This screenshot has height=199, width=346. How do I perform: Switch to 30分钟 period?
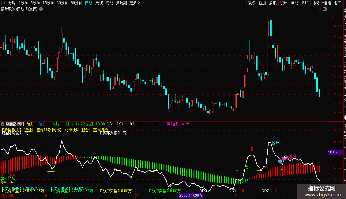pos(62,3)
